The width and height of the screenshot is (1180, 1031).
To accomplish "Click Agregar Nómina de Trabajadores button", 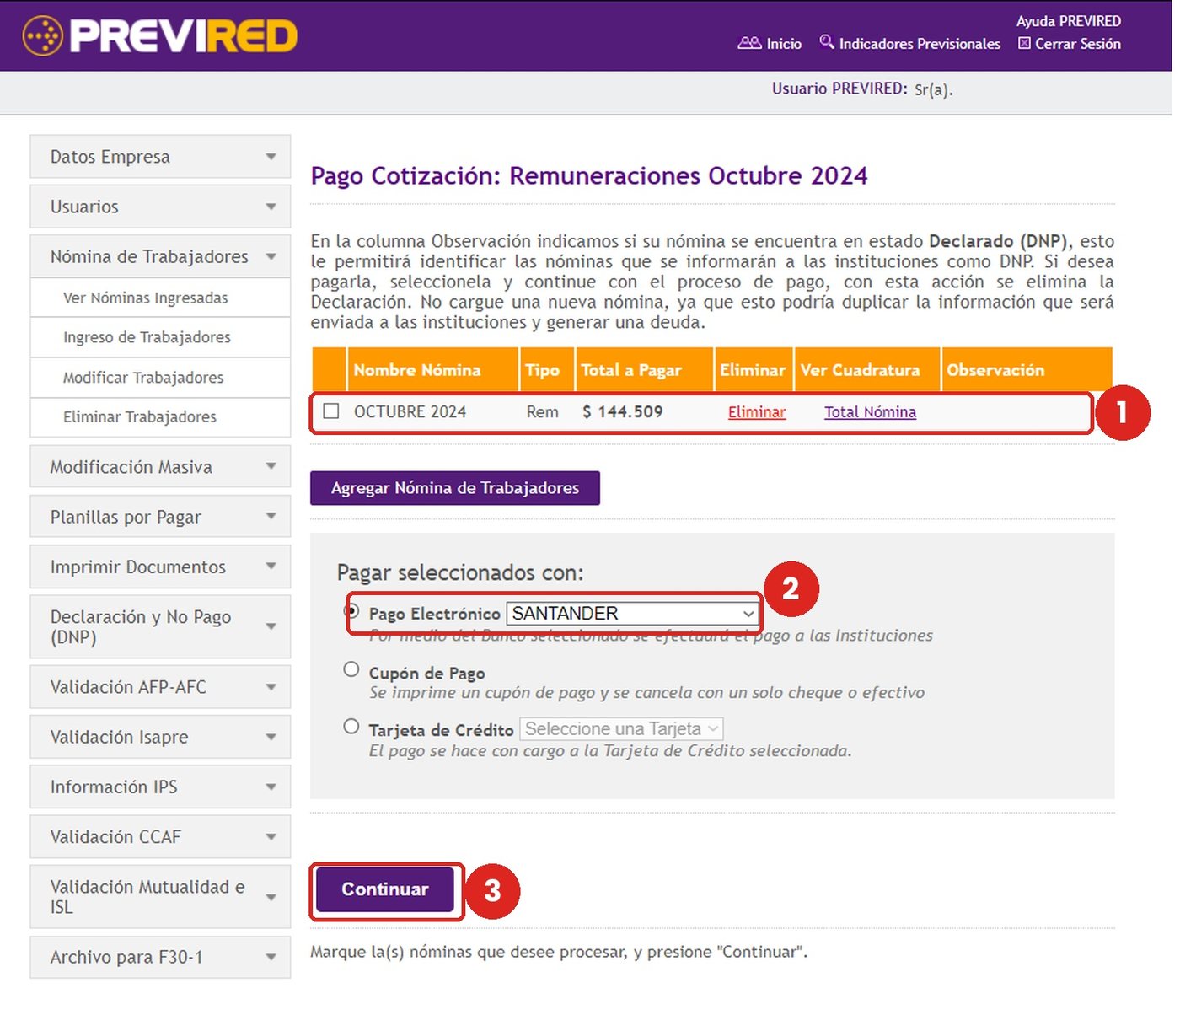I will (455, 488).
